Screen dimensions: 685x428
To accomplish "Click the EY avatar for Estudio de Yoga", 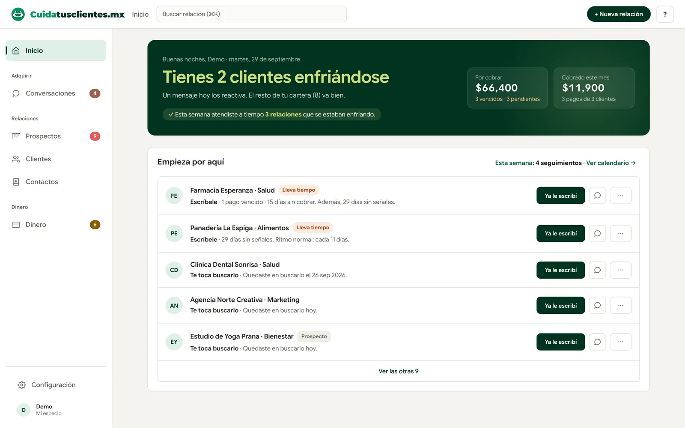I will click(x=174, y=342).
